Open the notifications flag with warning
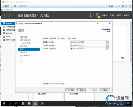Screen dimensions: 133x107 click(98, 15)
